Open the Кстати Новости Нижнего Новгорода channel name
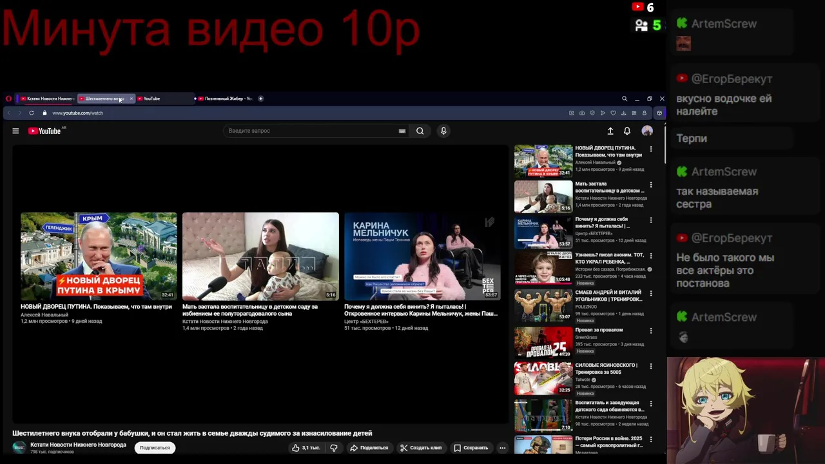 click(x=78, y=445)
